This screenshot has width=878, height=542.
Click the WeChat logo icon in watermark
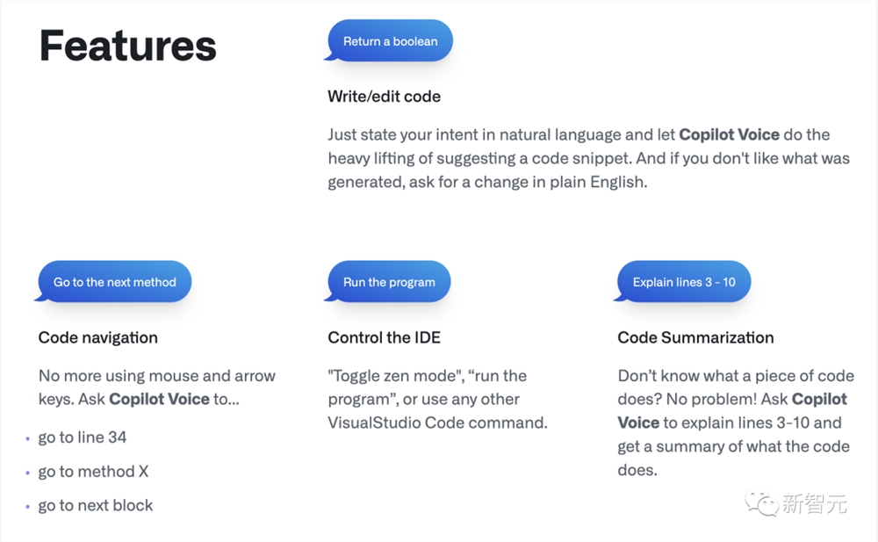[761, 502]
